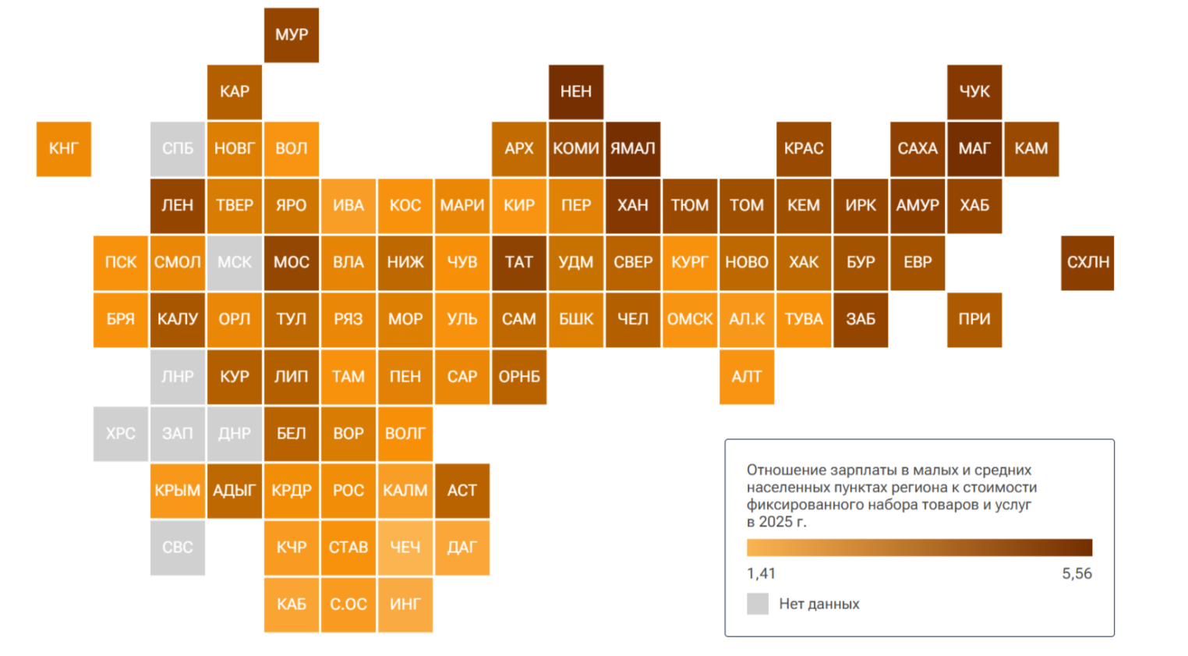The image size is (1188, 656).
Task: Click the grey ХРС tile
Action: [121, 434]
